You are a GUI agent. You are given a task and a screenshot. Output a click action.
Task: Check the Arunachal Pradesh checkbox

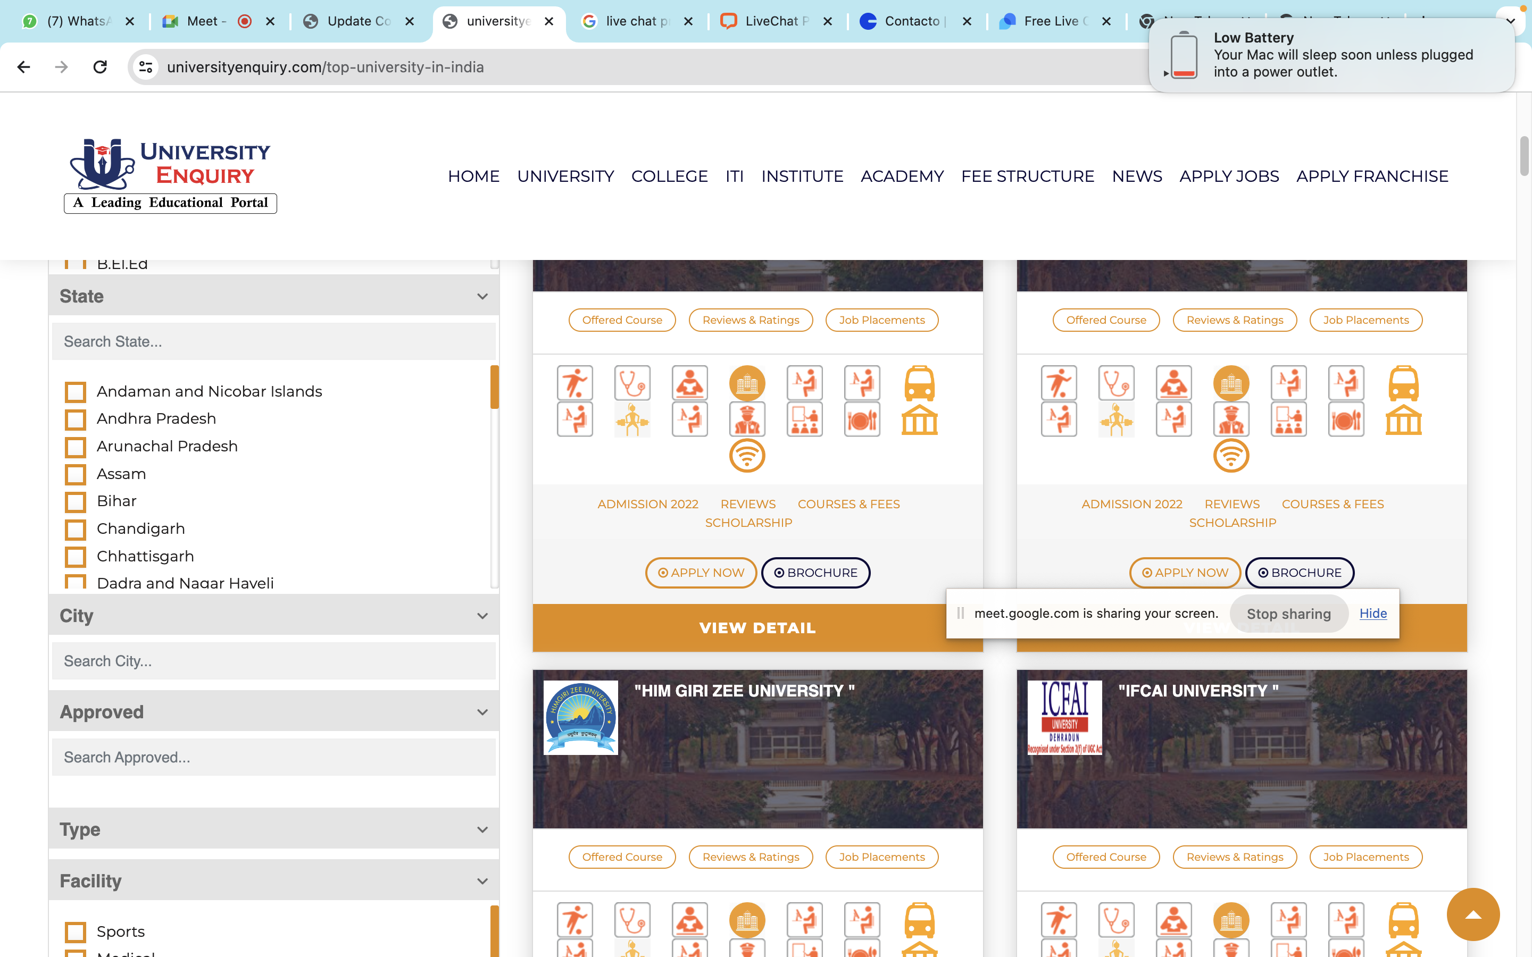pos(76,447)
